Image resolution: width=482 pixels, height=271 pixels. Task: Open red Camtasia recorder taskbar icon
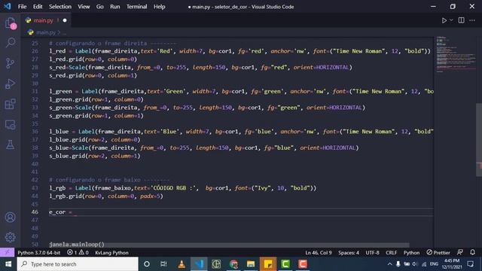click(303, 264)
